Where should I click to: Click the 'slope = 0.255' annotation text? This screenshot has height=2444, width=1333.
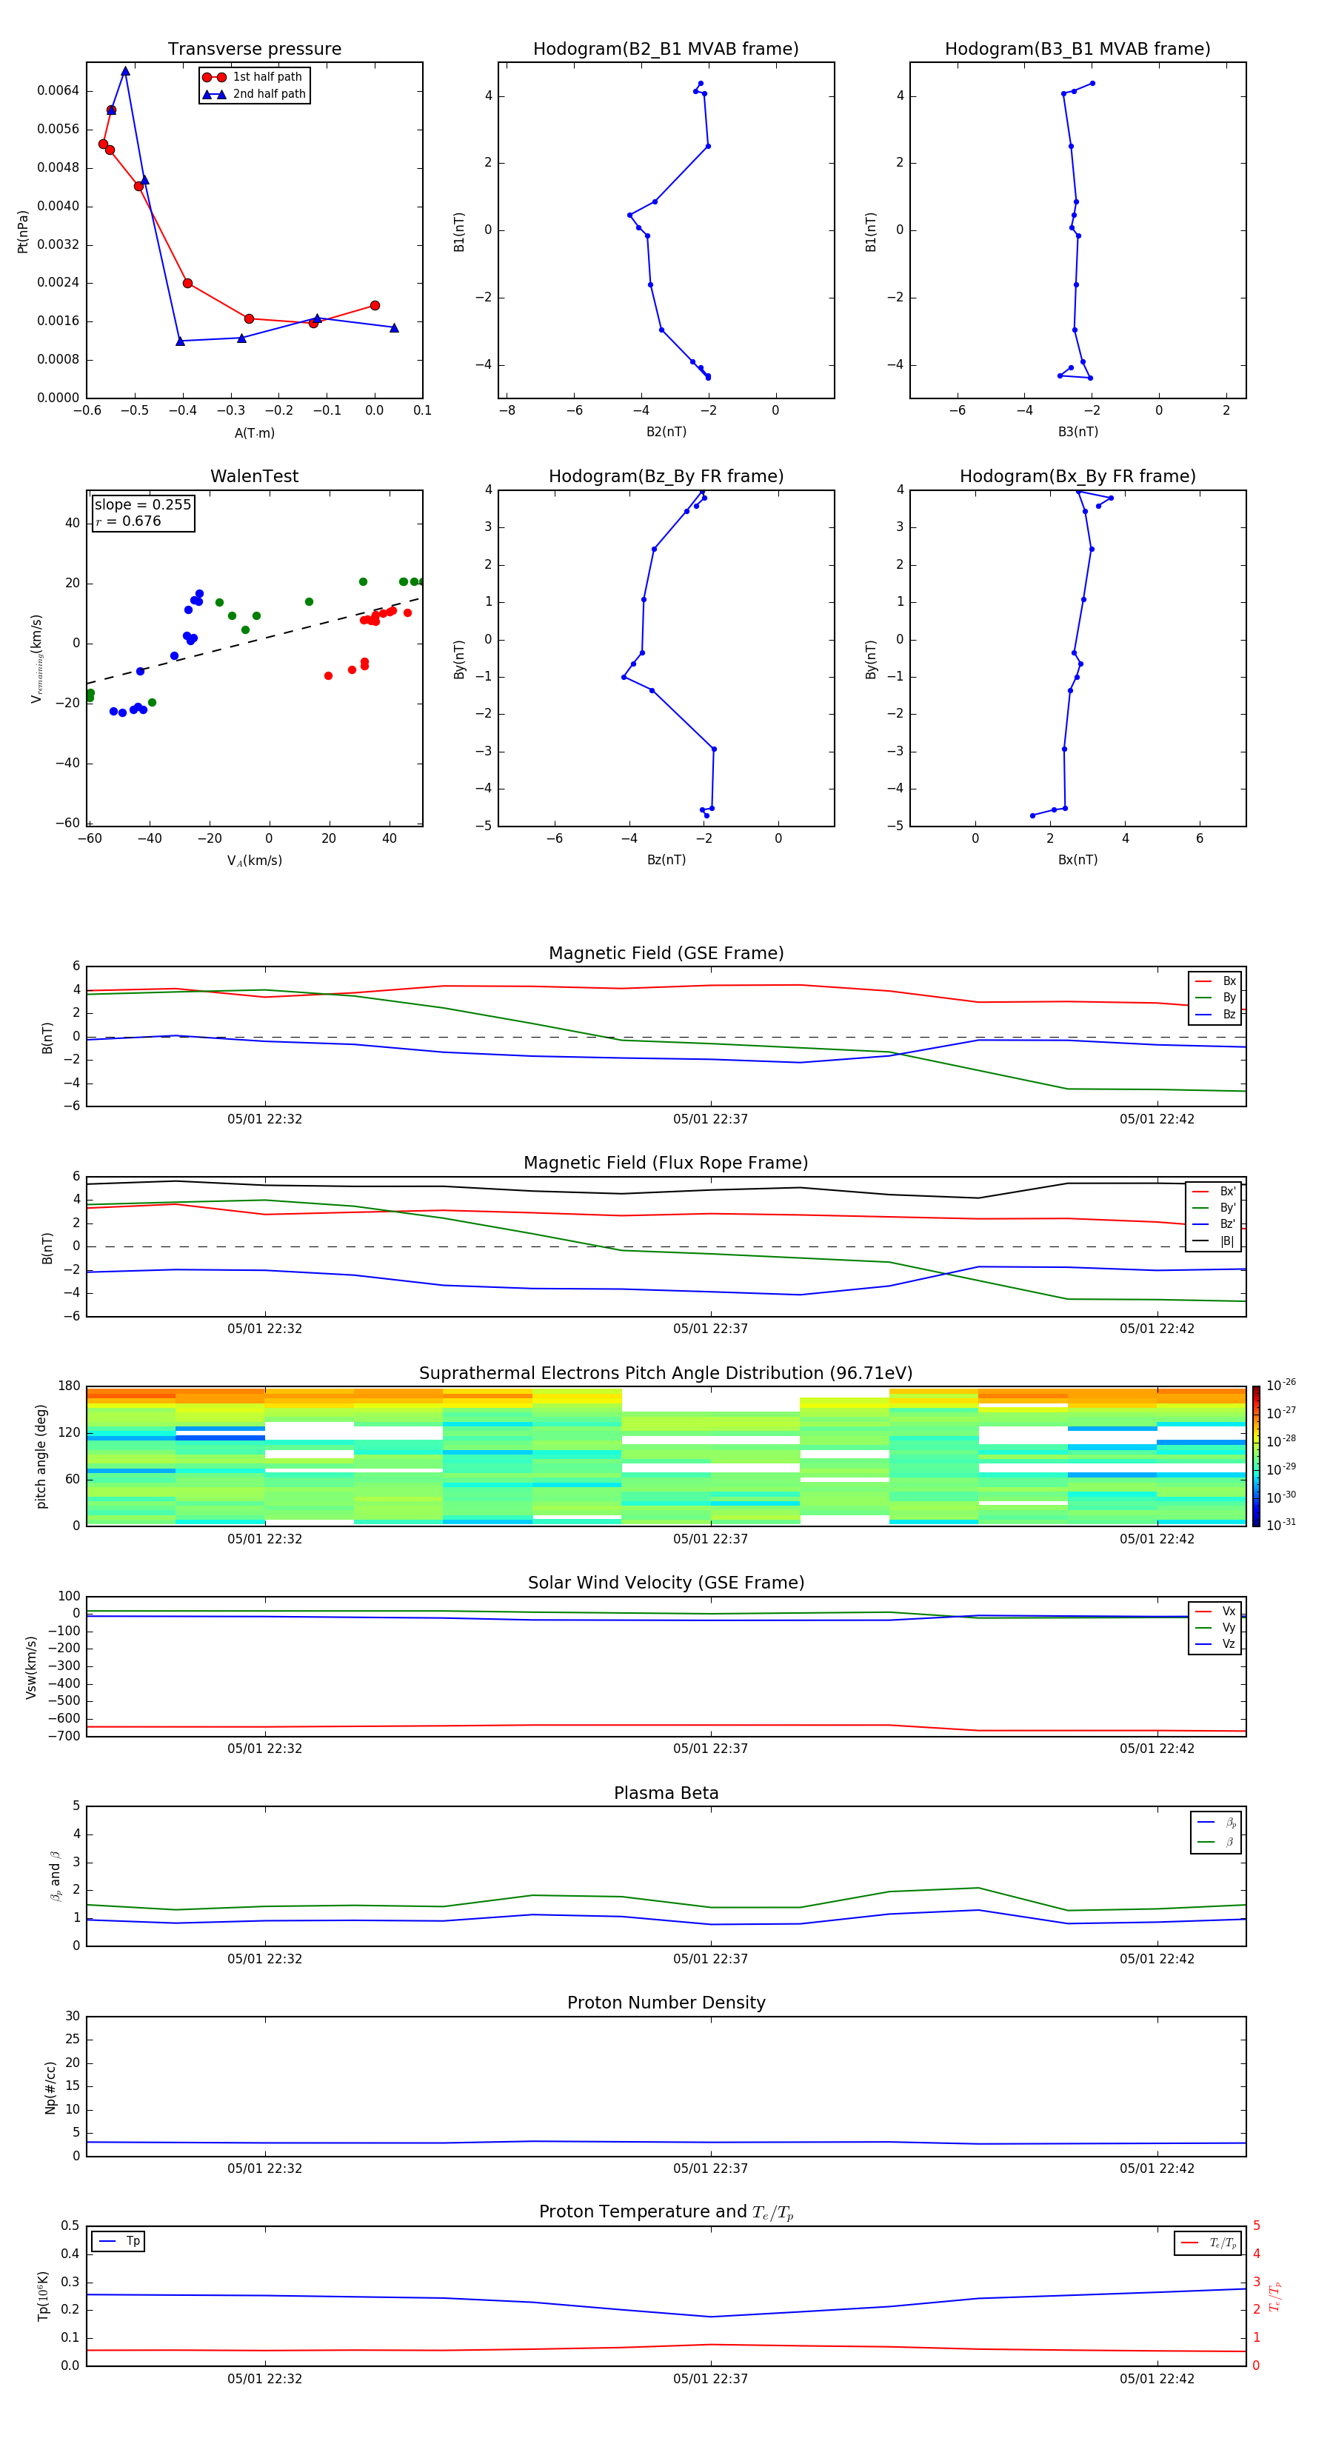[143, 505]
